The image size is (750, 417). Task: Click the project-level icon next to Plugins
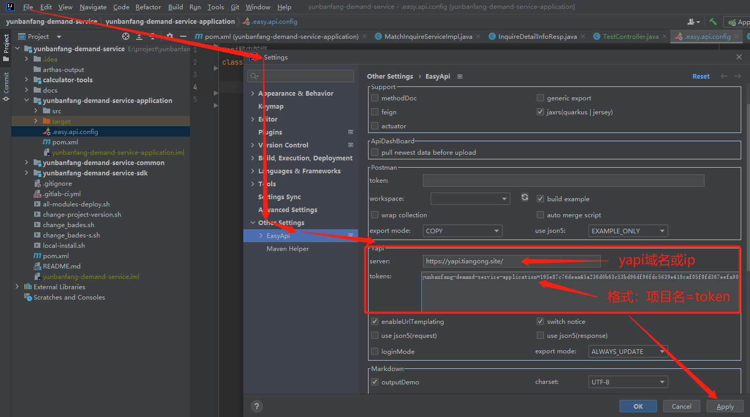[x=350, y=132]
